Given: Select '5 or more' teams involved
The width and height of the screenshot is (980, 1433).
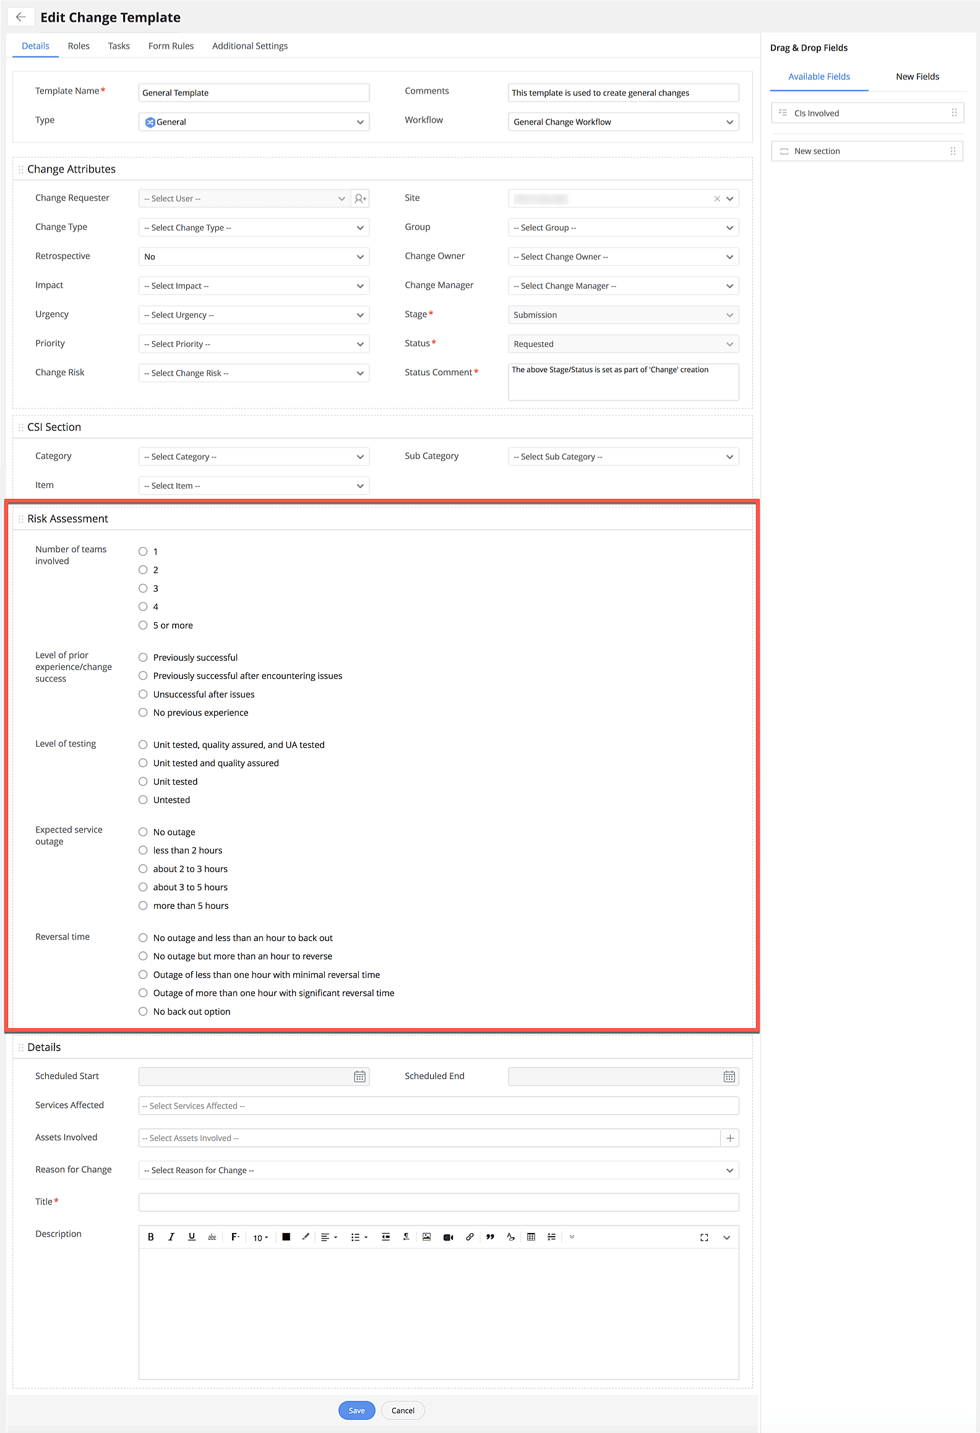Looking at the screenshot, I should [143, 625].
